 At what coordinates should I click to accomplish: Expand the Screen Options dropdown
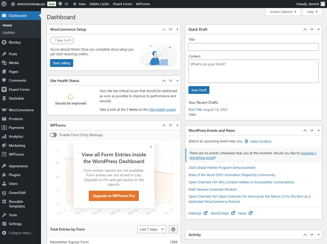(283, 12)
